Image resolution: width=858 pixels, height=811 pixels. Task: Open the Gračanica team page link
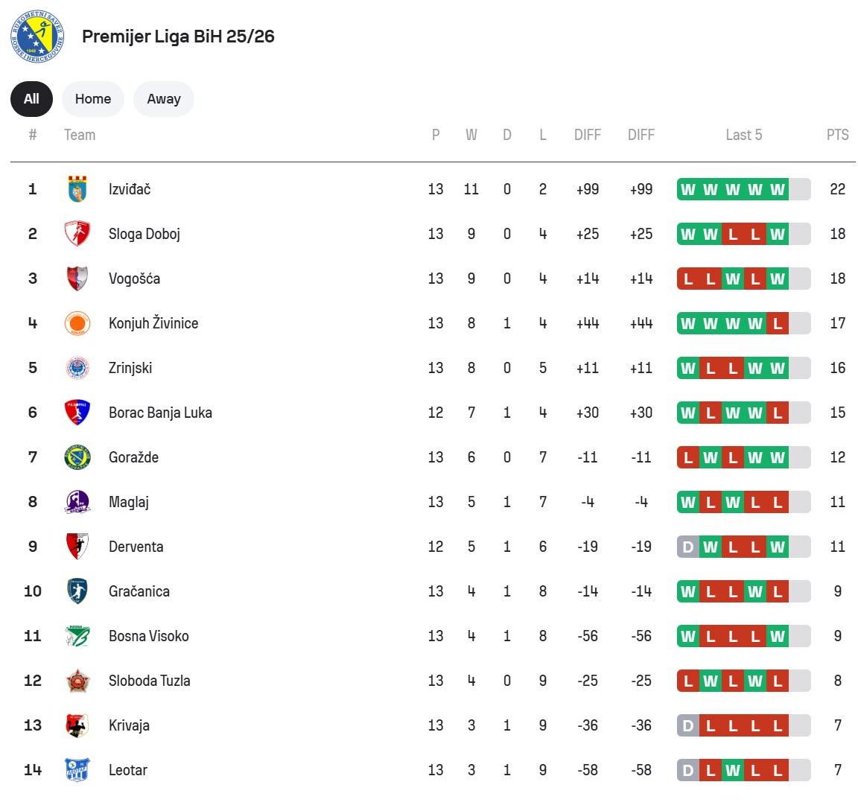click(139, 591)
